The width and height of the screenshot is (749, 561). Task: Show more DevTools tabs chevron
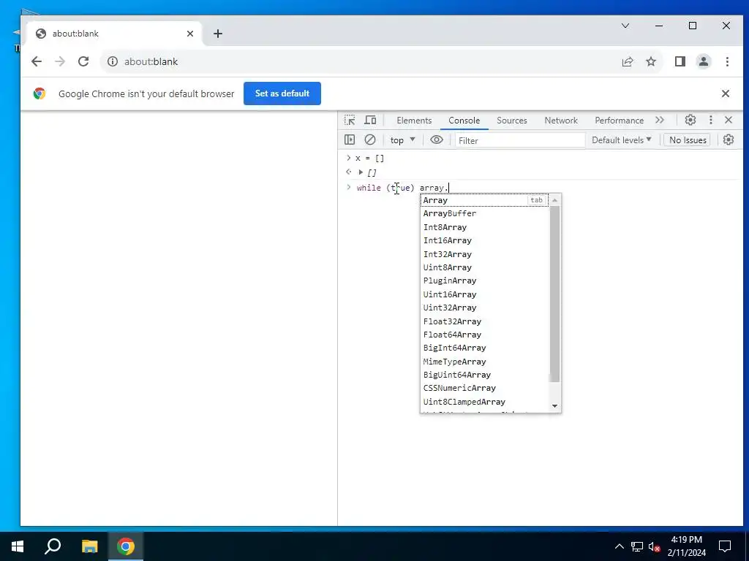click(660, 121)
